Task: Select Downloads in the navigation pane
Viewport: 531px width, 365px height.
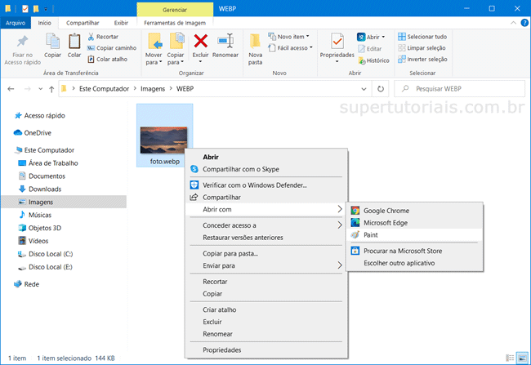Action: pos(45,189)
